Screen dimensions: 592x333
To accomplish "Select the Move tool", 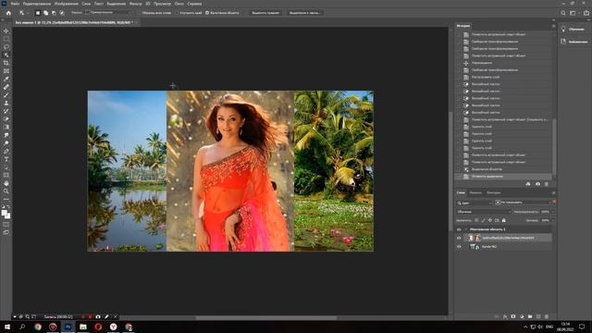I will pos(6,31).
